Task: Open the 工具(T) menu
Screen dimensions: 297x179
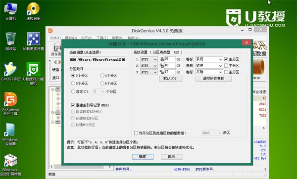Action: click(102, 38)
